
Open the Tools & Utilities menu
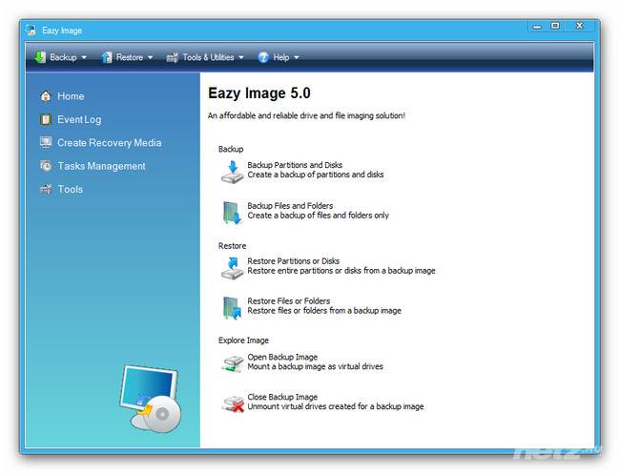207,57
